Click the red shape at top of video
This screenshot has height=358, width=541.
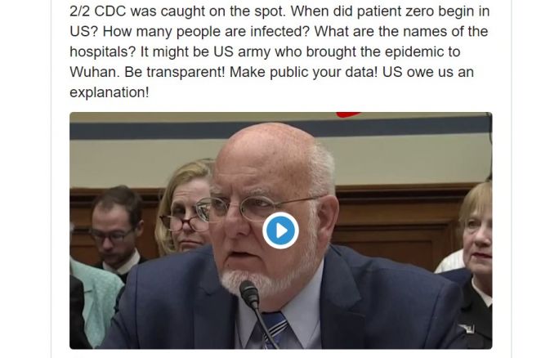(x=348, y=114)
